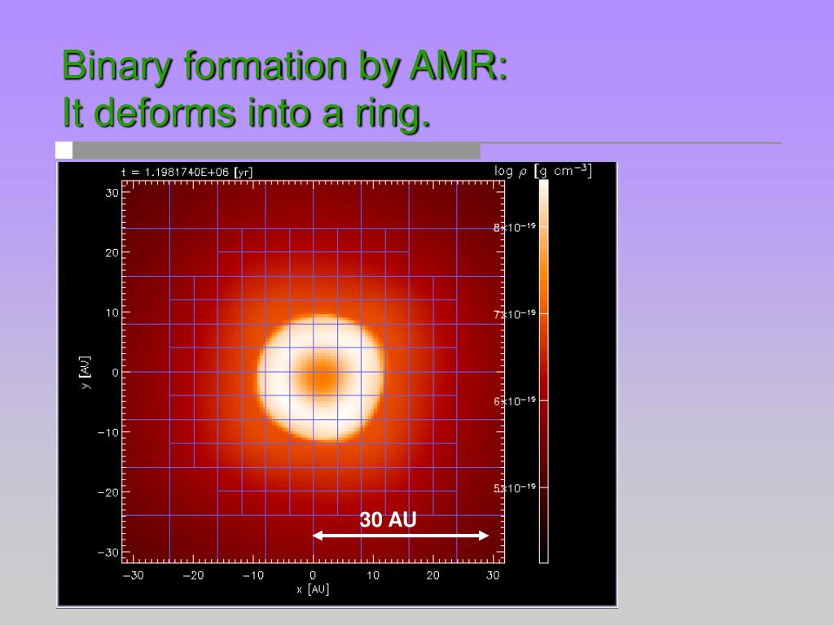The image size is (834, 625).
Task: Click colorbar tick label 7×10⁻¹⁹
Action: tap(515, 314)
